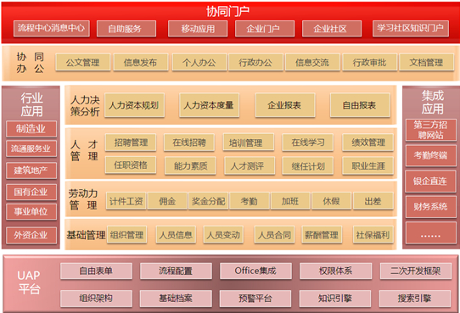
Task: Open the 企业社区 portal box
Action: point(332,29)
